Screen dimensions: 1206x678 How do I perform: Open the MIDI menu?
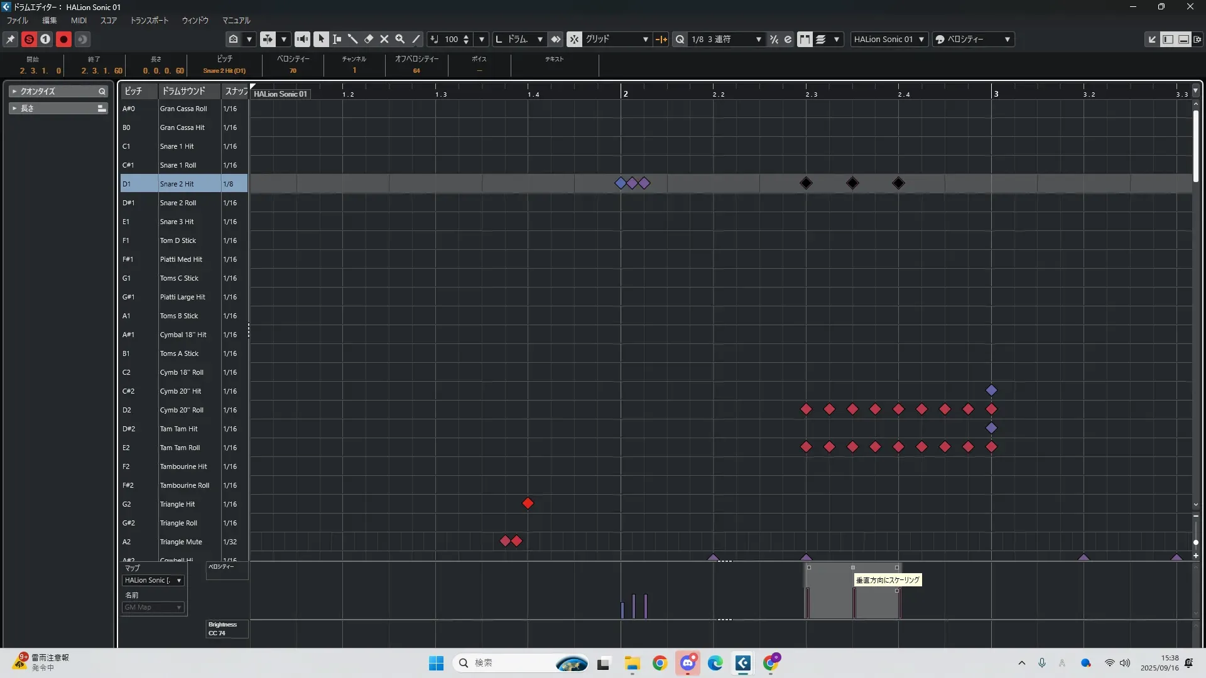(79, 21)
